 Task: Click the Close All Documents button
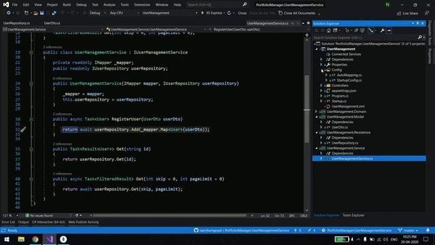[297, 13]
